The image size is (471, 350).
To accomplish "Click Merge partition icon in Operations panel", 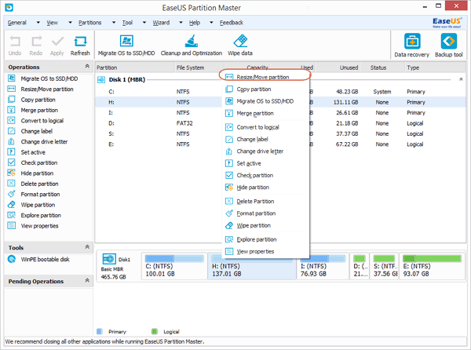I will point(12,110).
